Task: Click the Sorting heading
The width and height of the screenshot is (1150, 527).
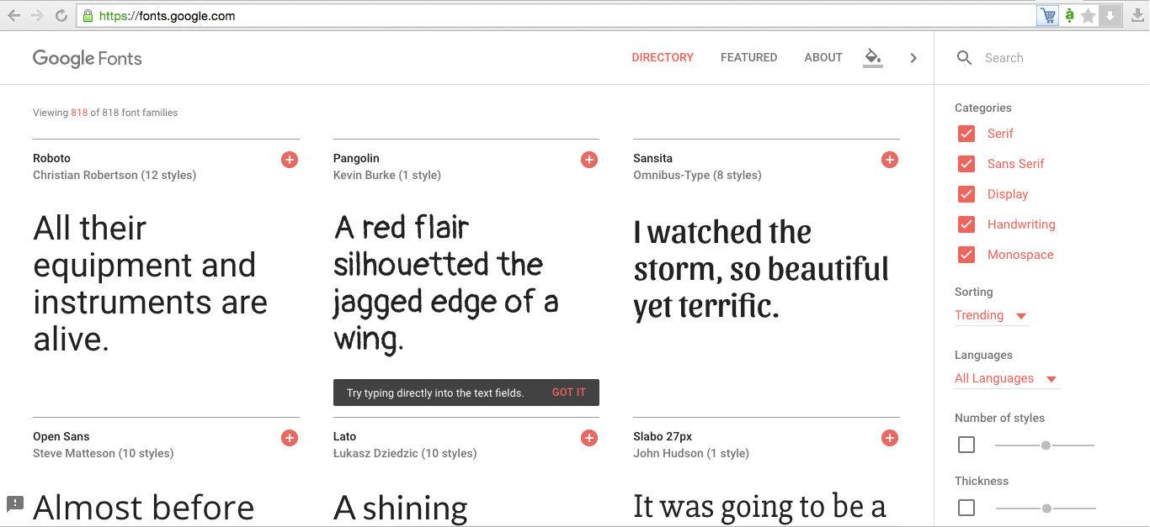Action: tap(974, 292)
